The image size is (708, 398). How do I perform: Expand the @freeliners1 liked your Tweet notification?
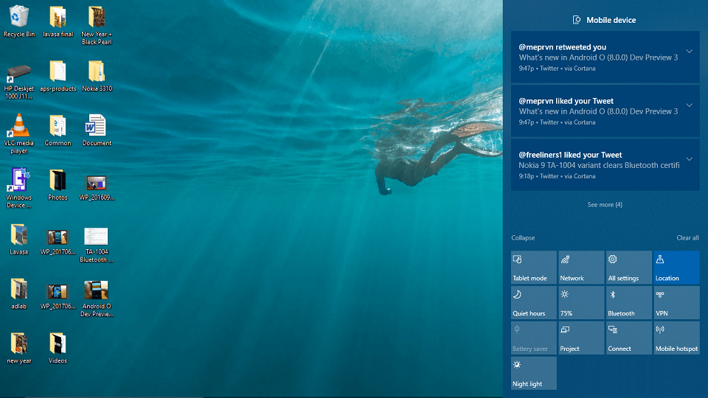pos(689,159)
